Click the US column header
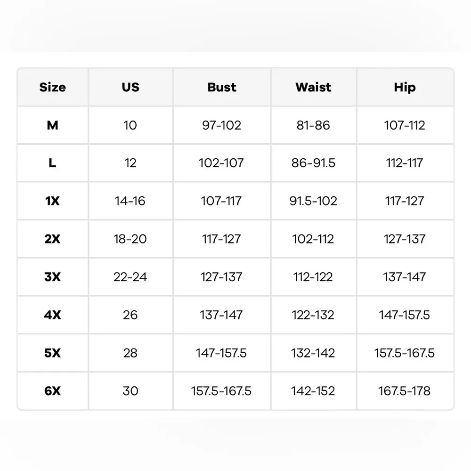The height and width of the screenshot is (471, 471). pos(130,88)
